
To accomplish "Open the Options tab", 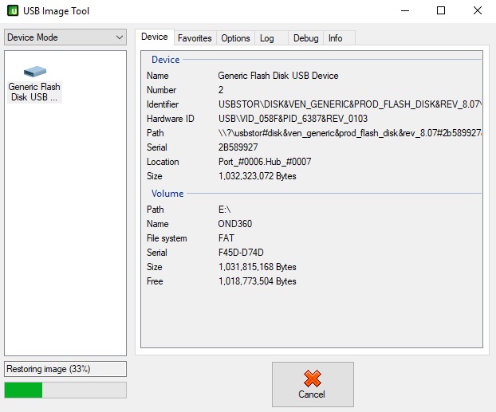I will pyautogui.click(x=235, y=38).
